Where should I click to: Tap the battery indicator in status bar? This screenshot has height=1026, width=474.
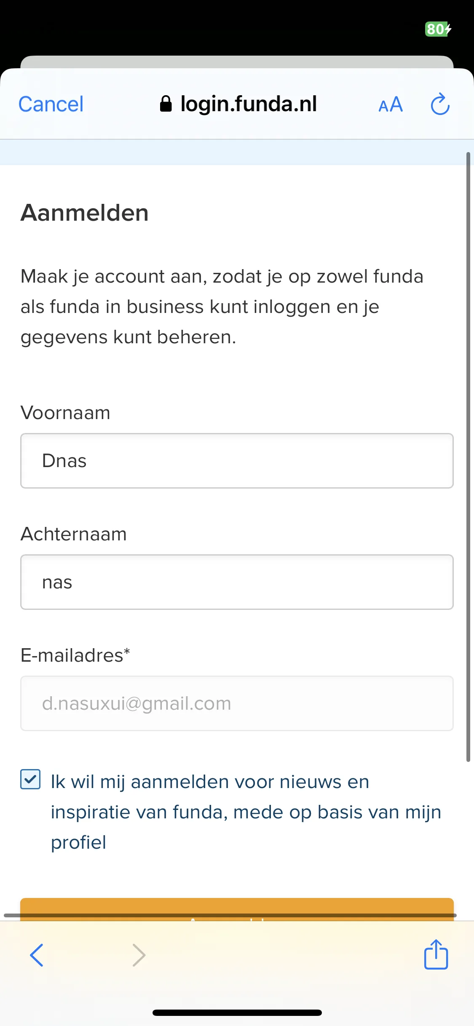(438, 29)
